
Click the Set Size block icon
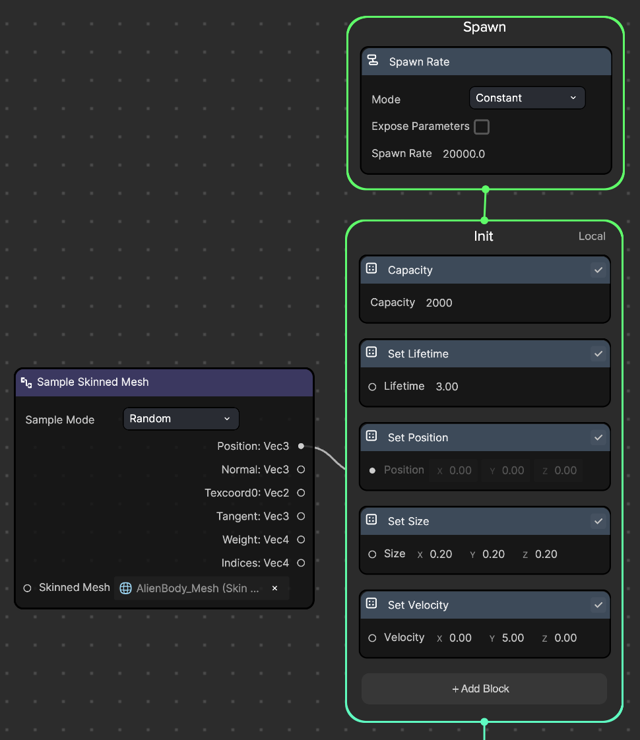(x=371, y=520)
